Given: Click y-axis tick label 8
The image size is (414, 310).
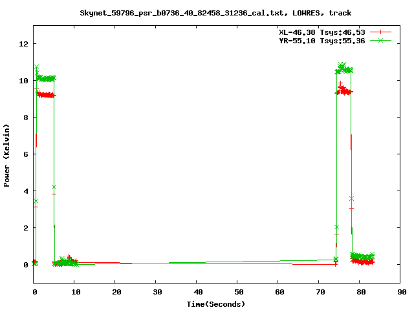Looking at the screenshot, I should tap(26, 118).
